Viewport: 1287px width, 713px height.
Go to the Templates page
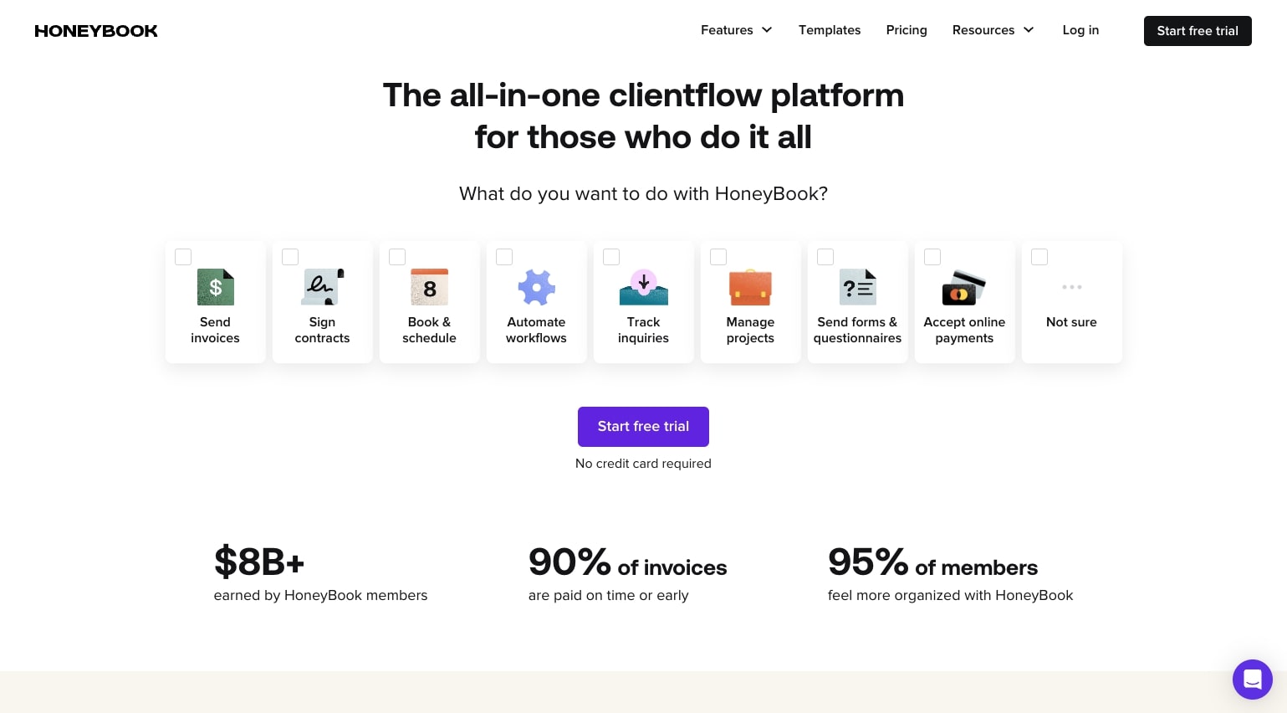830,30
